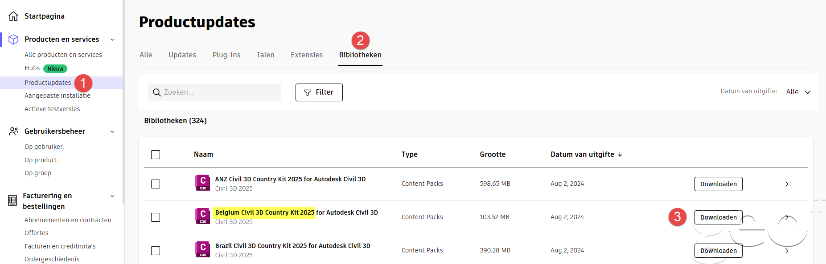
Task: Sort by Datum van uitgifte column header
Action: pyautogui.click(x=582, y=155)
